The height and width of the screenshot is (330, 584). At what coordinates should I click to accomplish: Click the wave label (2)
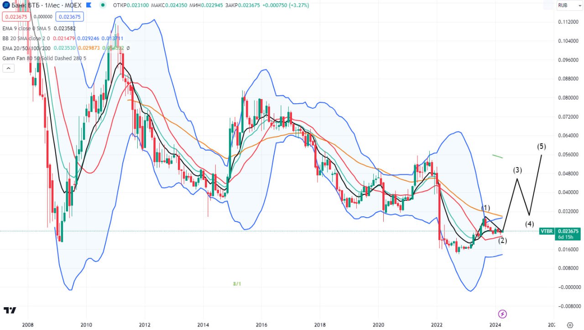(502, 241)
